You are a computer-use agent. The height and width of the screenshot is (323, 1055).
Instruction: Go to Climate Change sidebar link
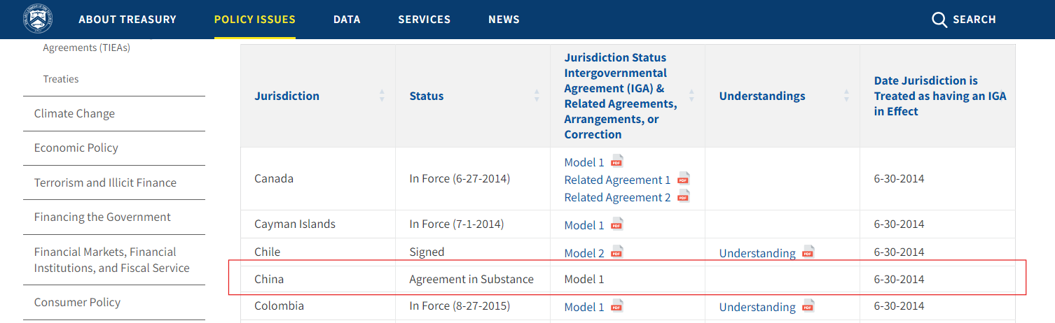click(74, 113)
